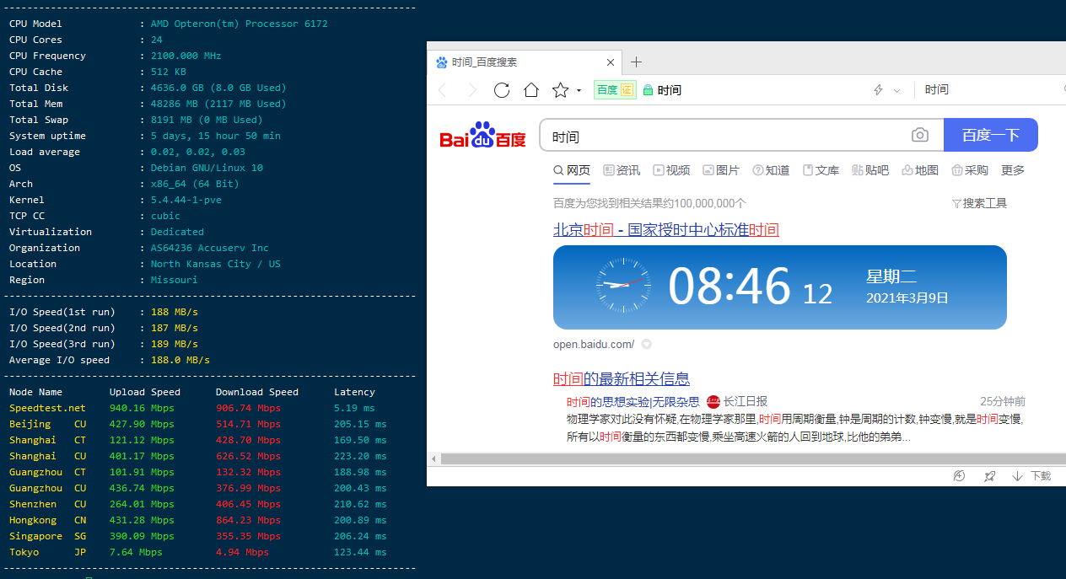Click the clock-history icon in status bar
The image size is (1066, 579).
959,475
